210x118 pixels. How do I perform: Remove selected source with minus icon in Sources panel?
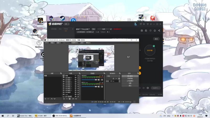pos(67,99)
